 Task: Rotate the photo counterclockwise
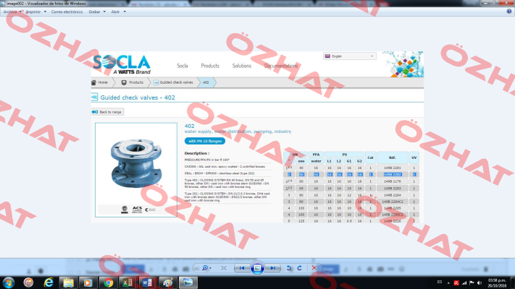(x=289, y=268)
